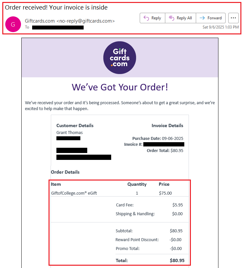Click the Reward Point Discount label
The height and width of the screenshot is (268, 244).
pyautogui.click(x=137, y=240)
